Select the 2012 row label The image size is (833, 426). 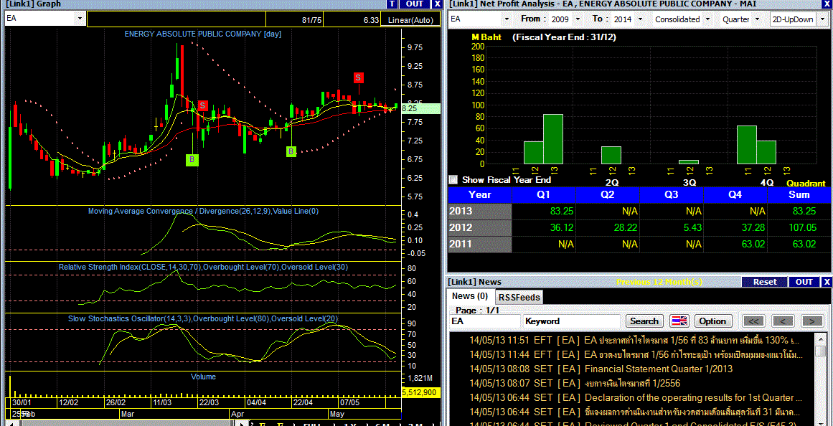[480, 228]
